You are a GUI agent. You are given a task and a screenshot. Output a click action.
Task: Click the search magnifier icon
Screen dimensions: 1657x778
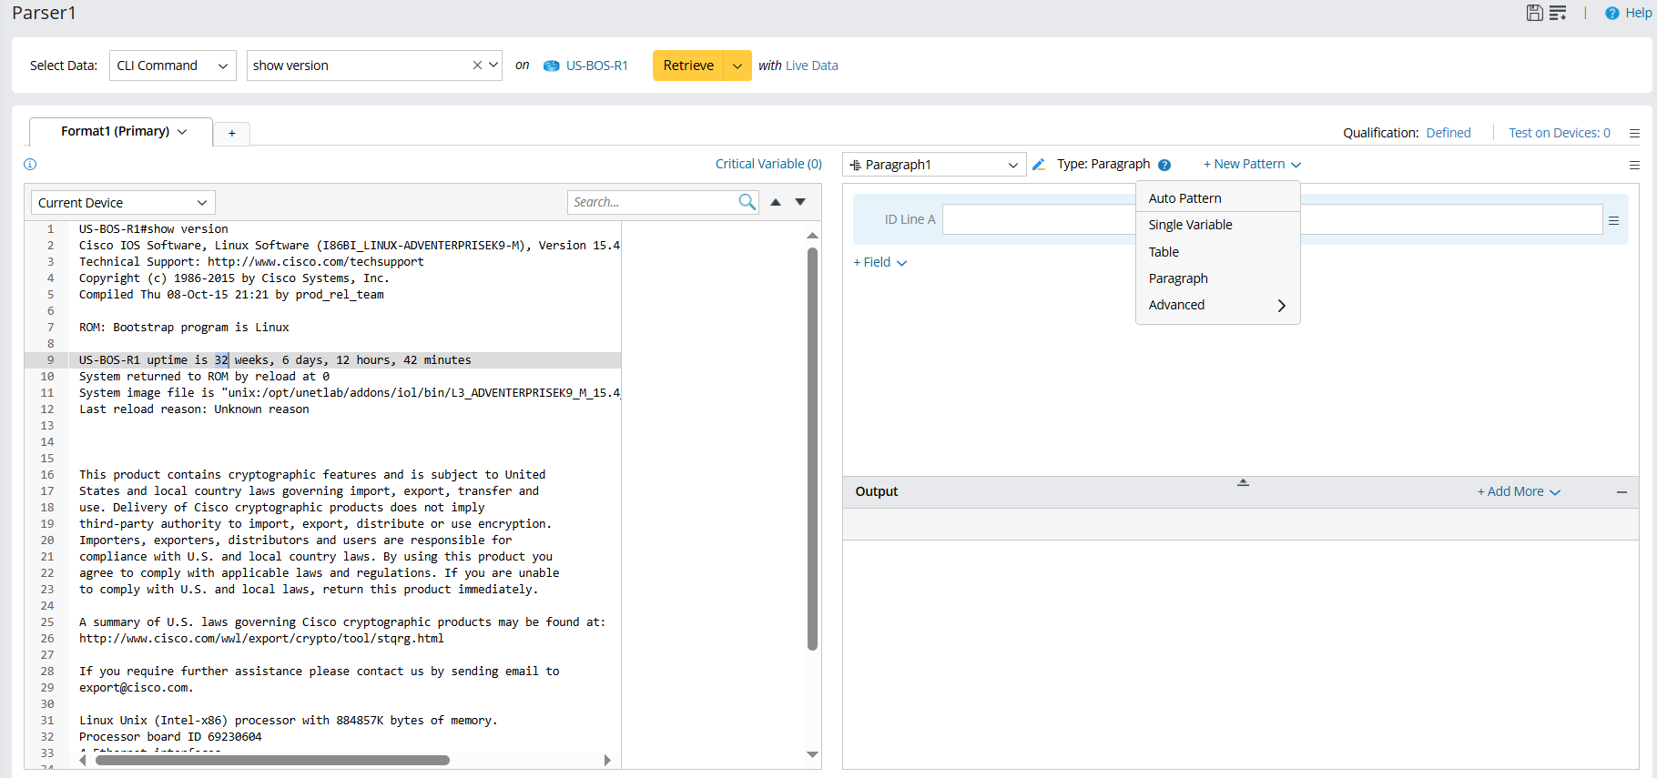tap(747, 202)
